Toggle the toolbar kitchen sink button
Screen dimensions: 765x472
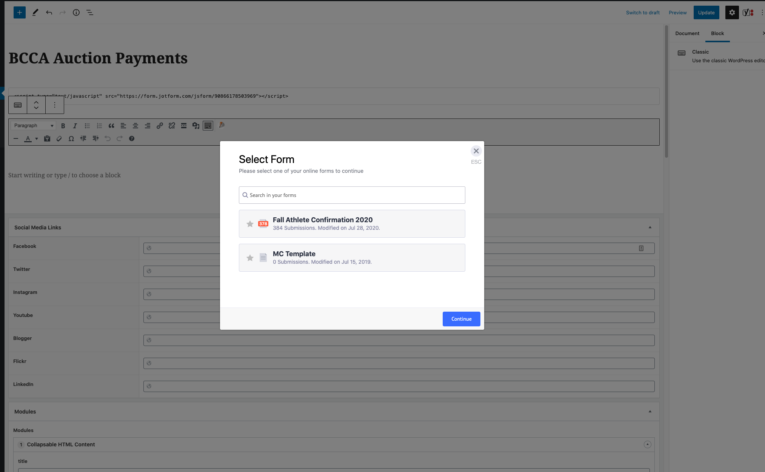tap(208, 126)
